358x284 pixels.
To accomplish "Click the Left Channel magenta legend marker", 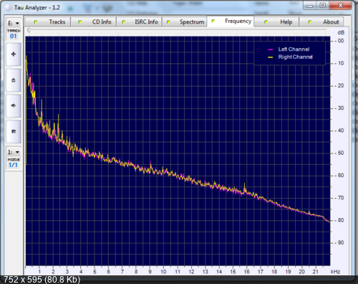I will pos(270,49).
